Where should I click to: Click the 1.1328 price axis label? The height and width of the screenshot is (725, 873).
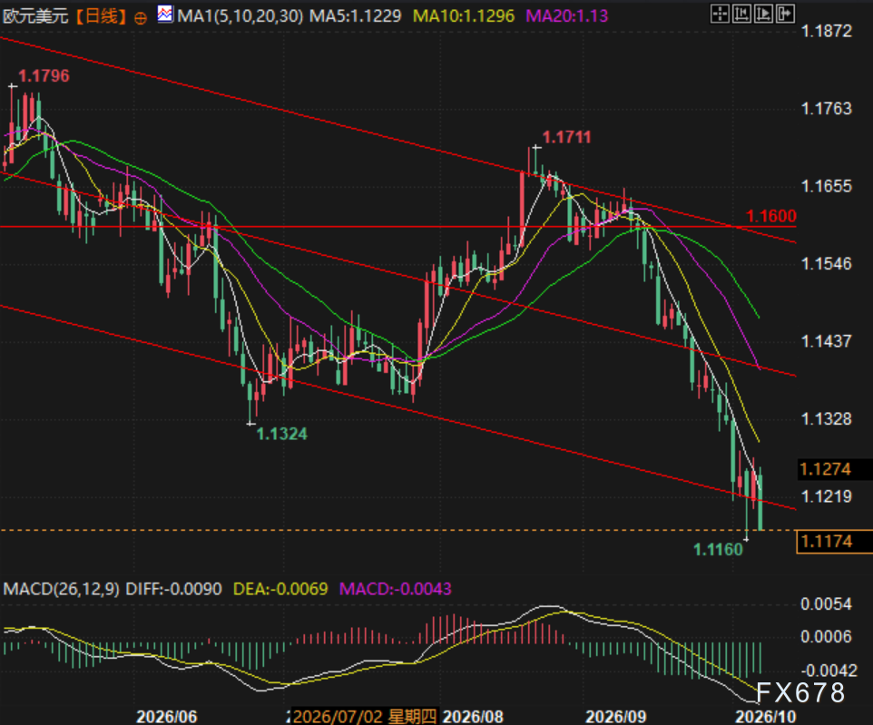point(826,418)
